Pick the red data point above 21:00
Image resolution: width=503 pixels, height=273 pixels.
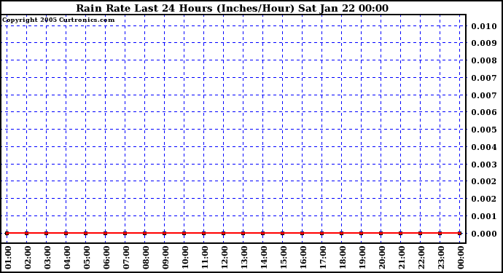401,233
